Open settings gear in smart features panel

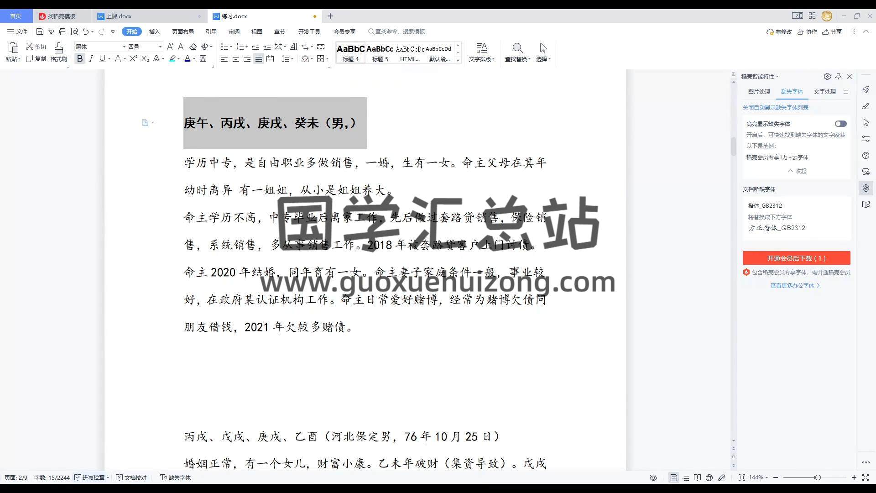[827, 76]
